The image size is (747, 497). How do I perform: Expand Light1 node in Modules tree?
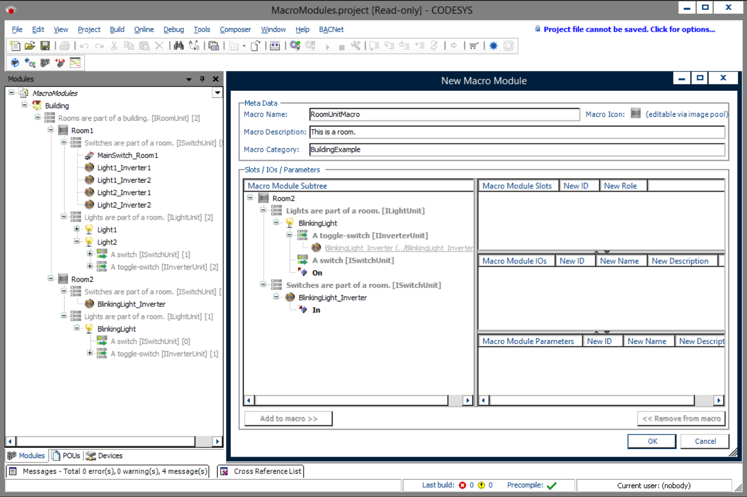77,229
